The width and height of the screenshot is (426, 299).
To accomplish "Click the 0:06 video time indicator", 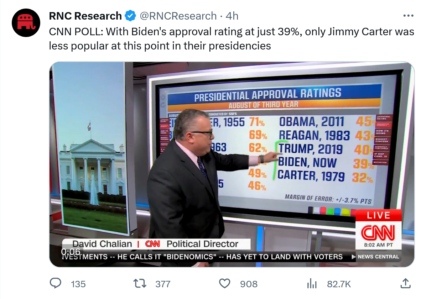I will 71,252.
